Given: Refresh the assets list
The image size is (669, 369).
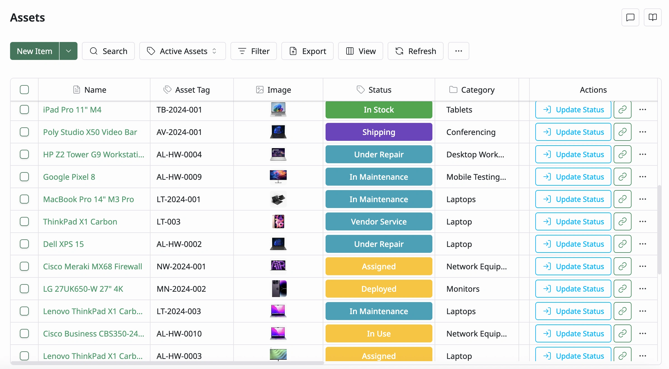Looking at the screenshot, I should 415,51.
